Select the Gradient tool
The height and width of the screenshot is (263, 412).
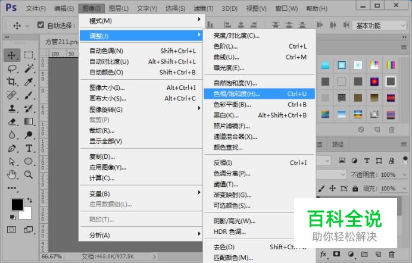coord(29,121)
